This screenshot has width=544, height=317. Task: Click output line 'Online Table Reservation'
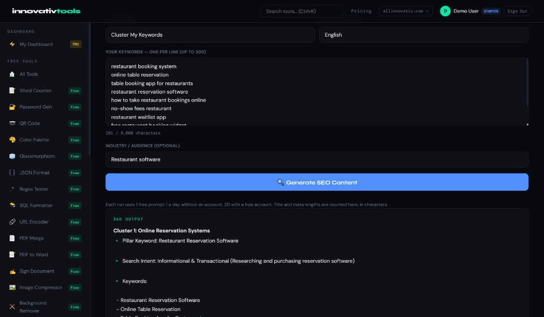tap(151, 309)
